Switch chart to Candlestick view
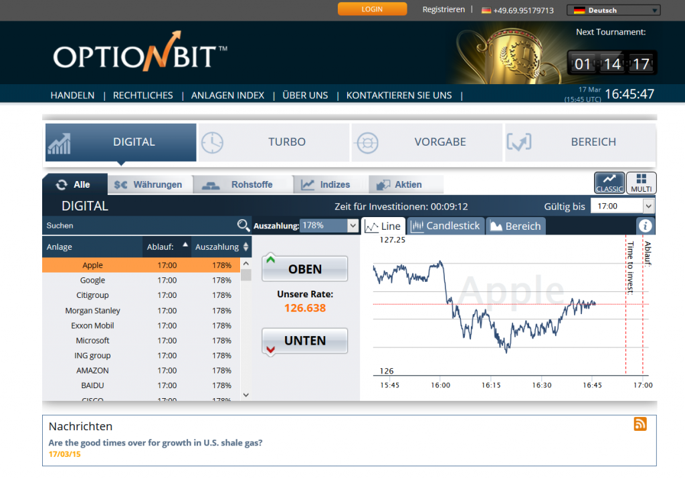The width and height of the screenshot is (685, 479). pyautogui.click(x=446, y=226)
